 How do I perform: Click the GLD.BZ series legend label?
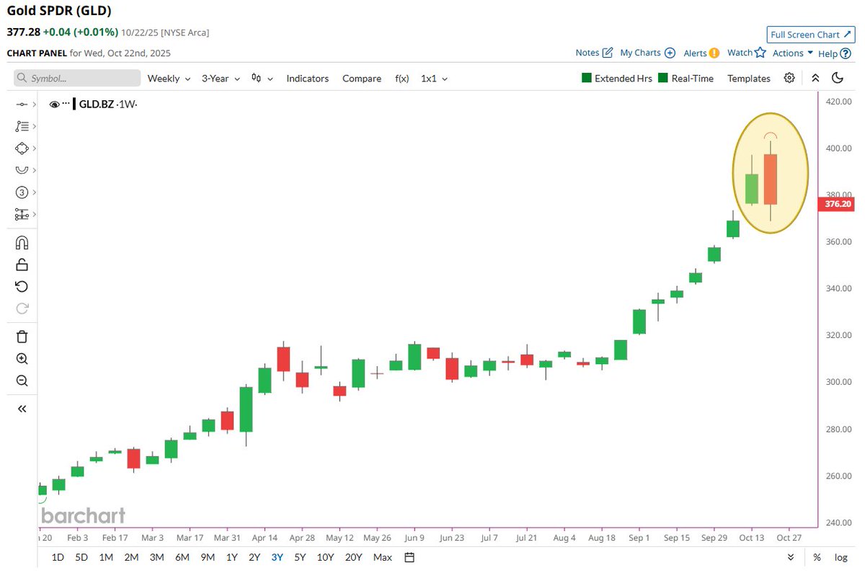[x=107, y=105]
